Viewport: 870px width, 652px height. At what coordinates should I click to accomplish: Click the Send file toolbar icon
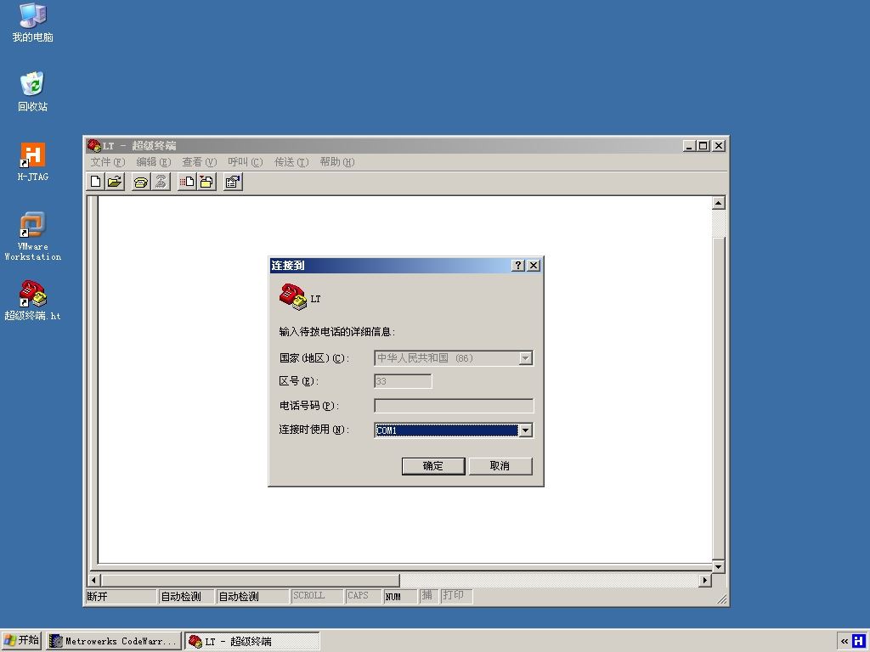click(187, 182)
